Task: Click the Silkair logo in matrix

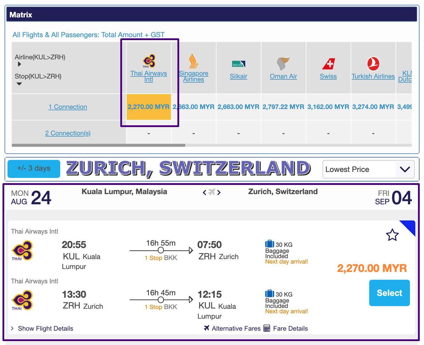Action: pyautogui.click(x=238, y=64)
